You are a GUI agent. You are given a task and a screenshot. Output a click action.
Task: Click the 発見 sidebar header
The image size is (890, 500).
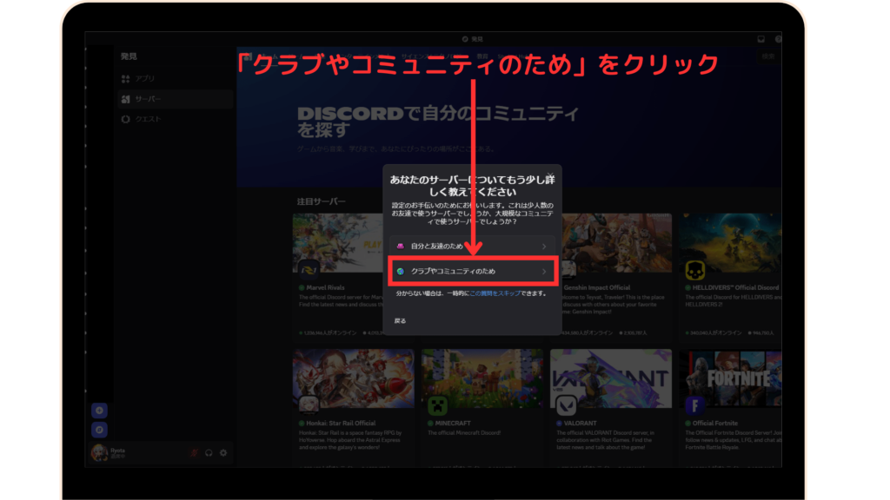(129, 56)
